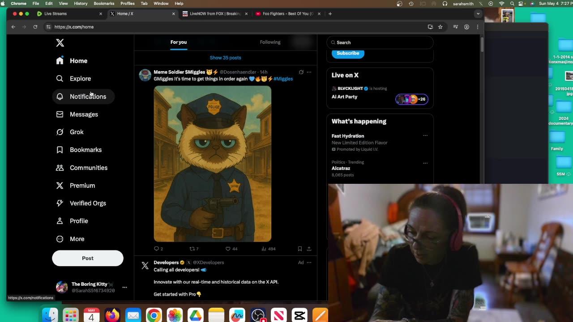Screen dimensions: 573x322
Task: Open more options on Meme Soldier post
Action: coord(309,72)
